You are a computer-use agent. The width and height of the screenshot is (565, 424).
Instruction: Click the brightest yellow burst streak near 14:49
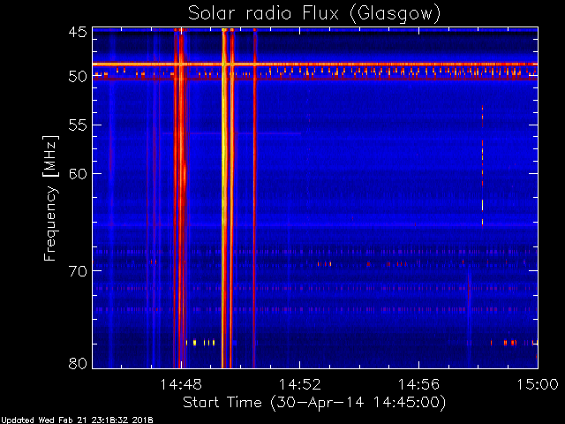[x=224, y=198]
